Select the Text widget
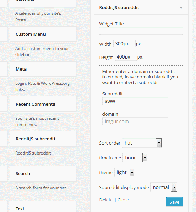Screen dimensions: 196x212 click(43, 207)
